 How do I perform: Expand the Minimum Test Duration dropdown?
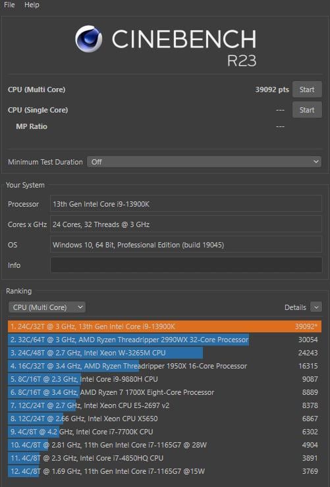pos(204,162)
